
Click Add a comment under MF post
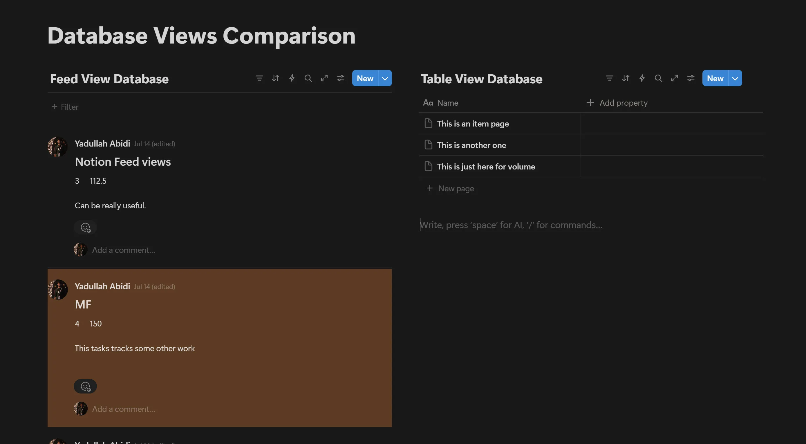click(123, 409)
